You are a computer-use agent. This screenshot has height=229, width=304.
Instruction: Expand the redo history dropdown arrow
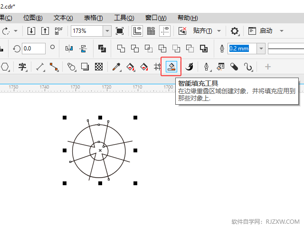point(16,31)
